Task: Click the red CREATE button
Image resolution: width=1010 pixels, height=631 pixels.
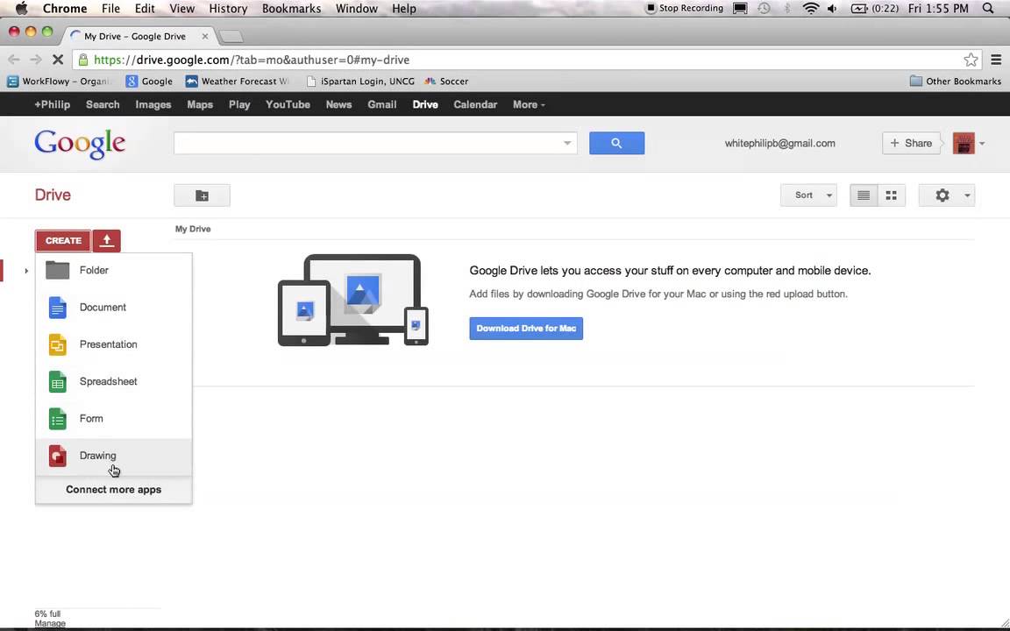Action: 63,240
